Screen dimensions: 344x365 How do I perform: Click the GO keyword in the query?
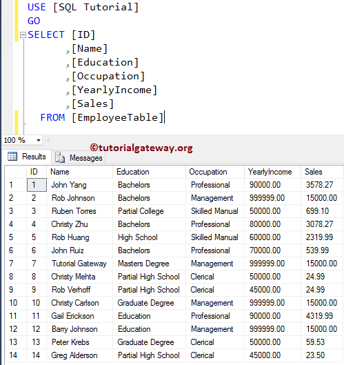pos(34,21)
